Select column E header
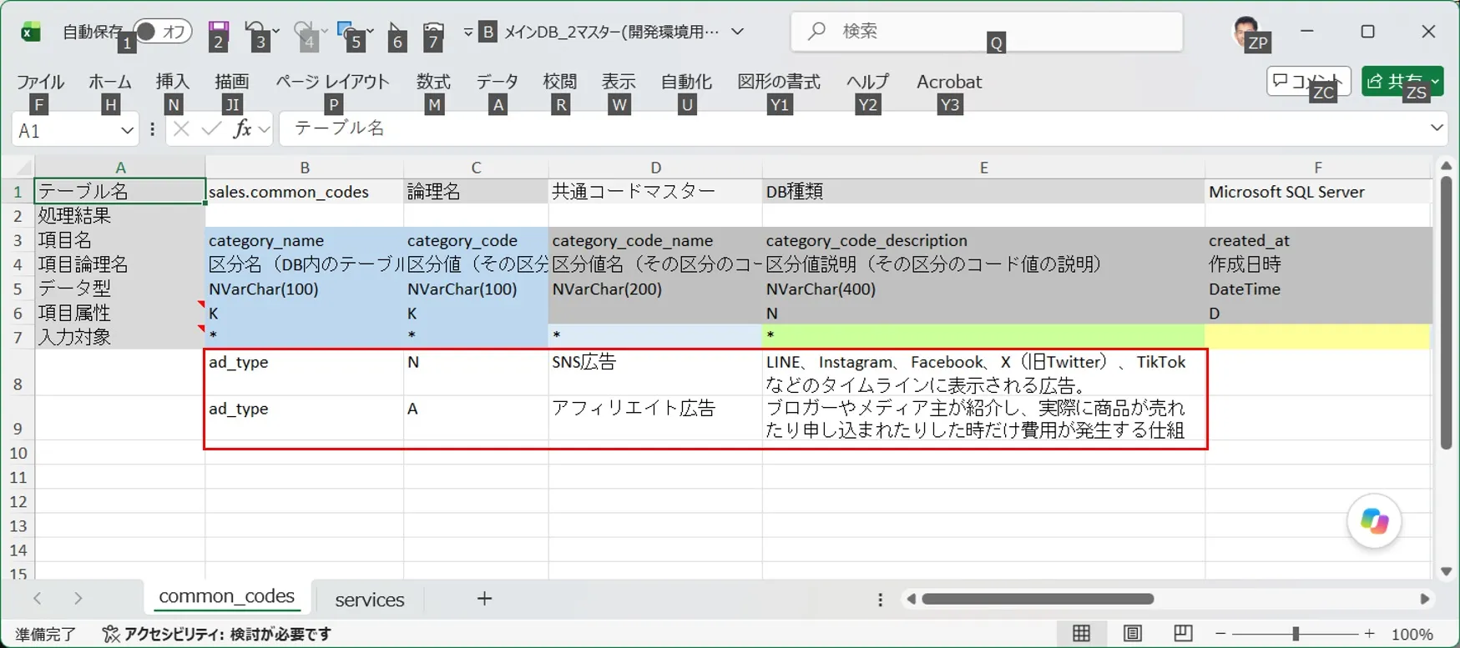The image size is (1460, 648). (983, 168)
